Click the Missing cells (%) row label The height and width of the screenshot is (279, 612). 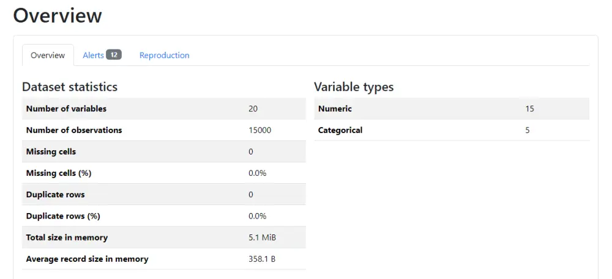(59, 173)
